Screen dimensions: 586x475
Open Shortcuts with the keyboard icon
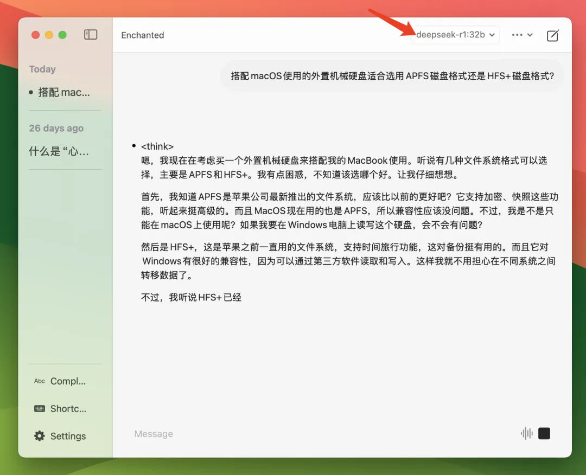(40, 409)
